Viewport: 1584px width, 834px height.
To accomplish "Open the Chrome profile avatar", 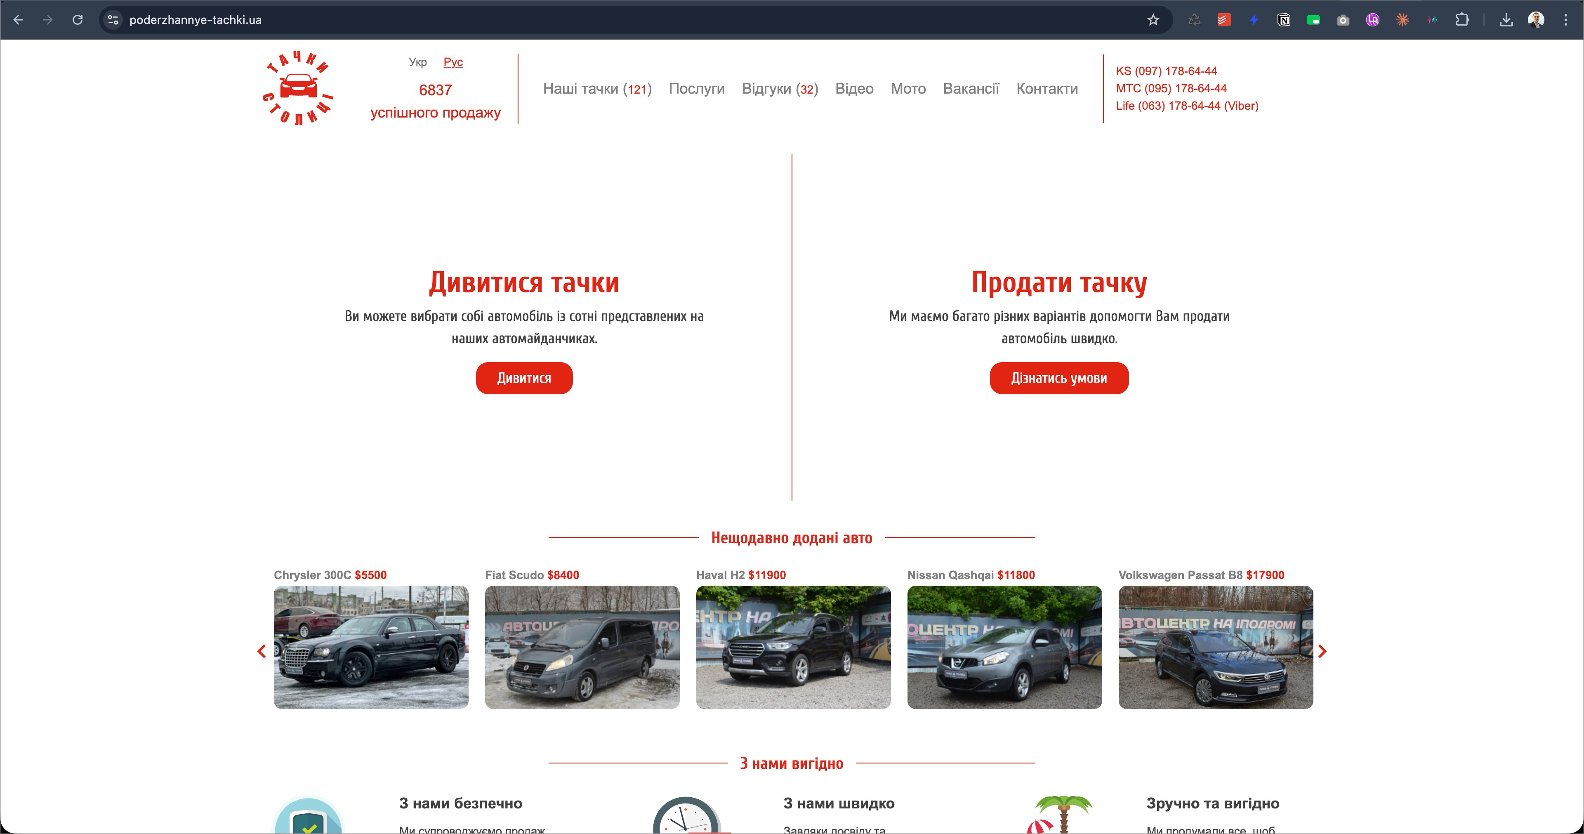I will [x=1536, y=20].
